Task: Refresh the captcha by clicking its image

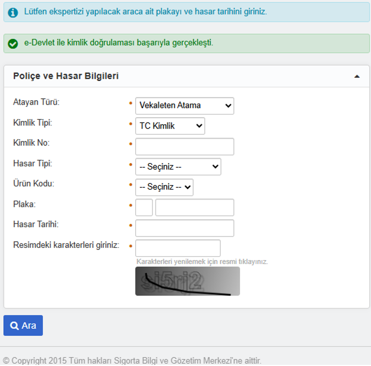Action: click(x=187, y=281)
